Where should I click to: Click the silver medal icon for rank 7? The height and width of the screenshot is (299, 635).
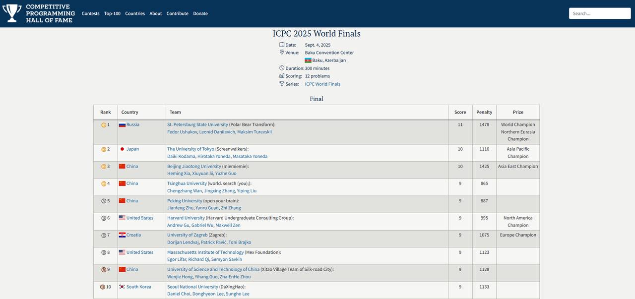pyautogui.click(x=104, y=235)
